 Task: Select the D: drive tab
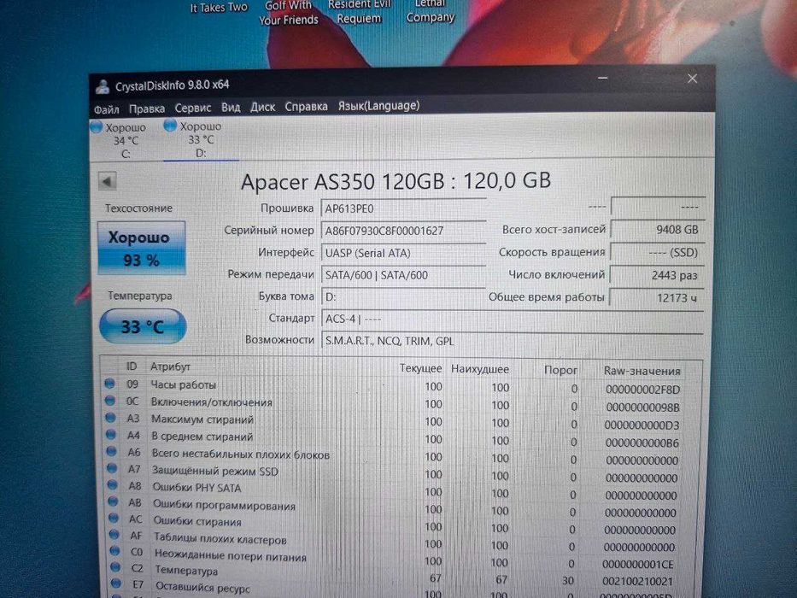pyautogui.click(x=200, y=139)
